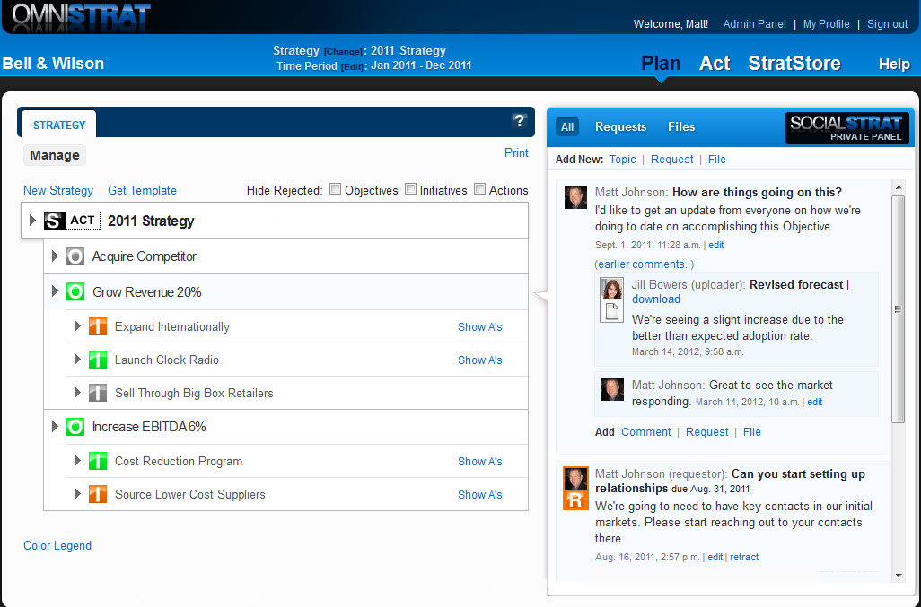Expand the Expand Internationally initiative arrow
This screenshot has height=607, width=921.
coord(77,326)
